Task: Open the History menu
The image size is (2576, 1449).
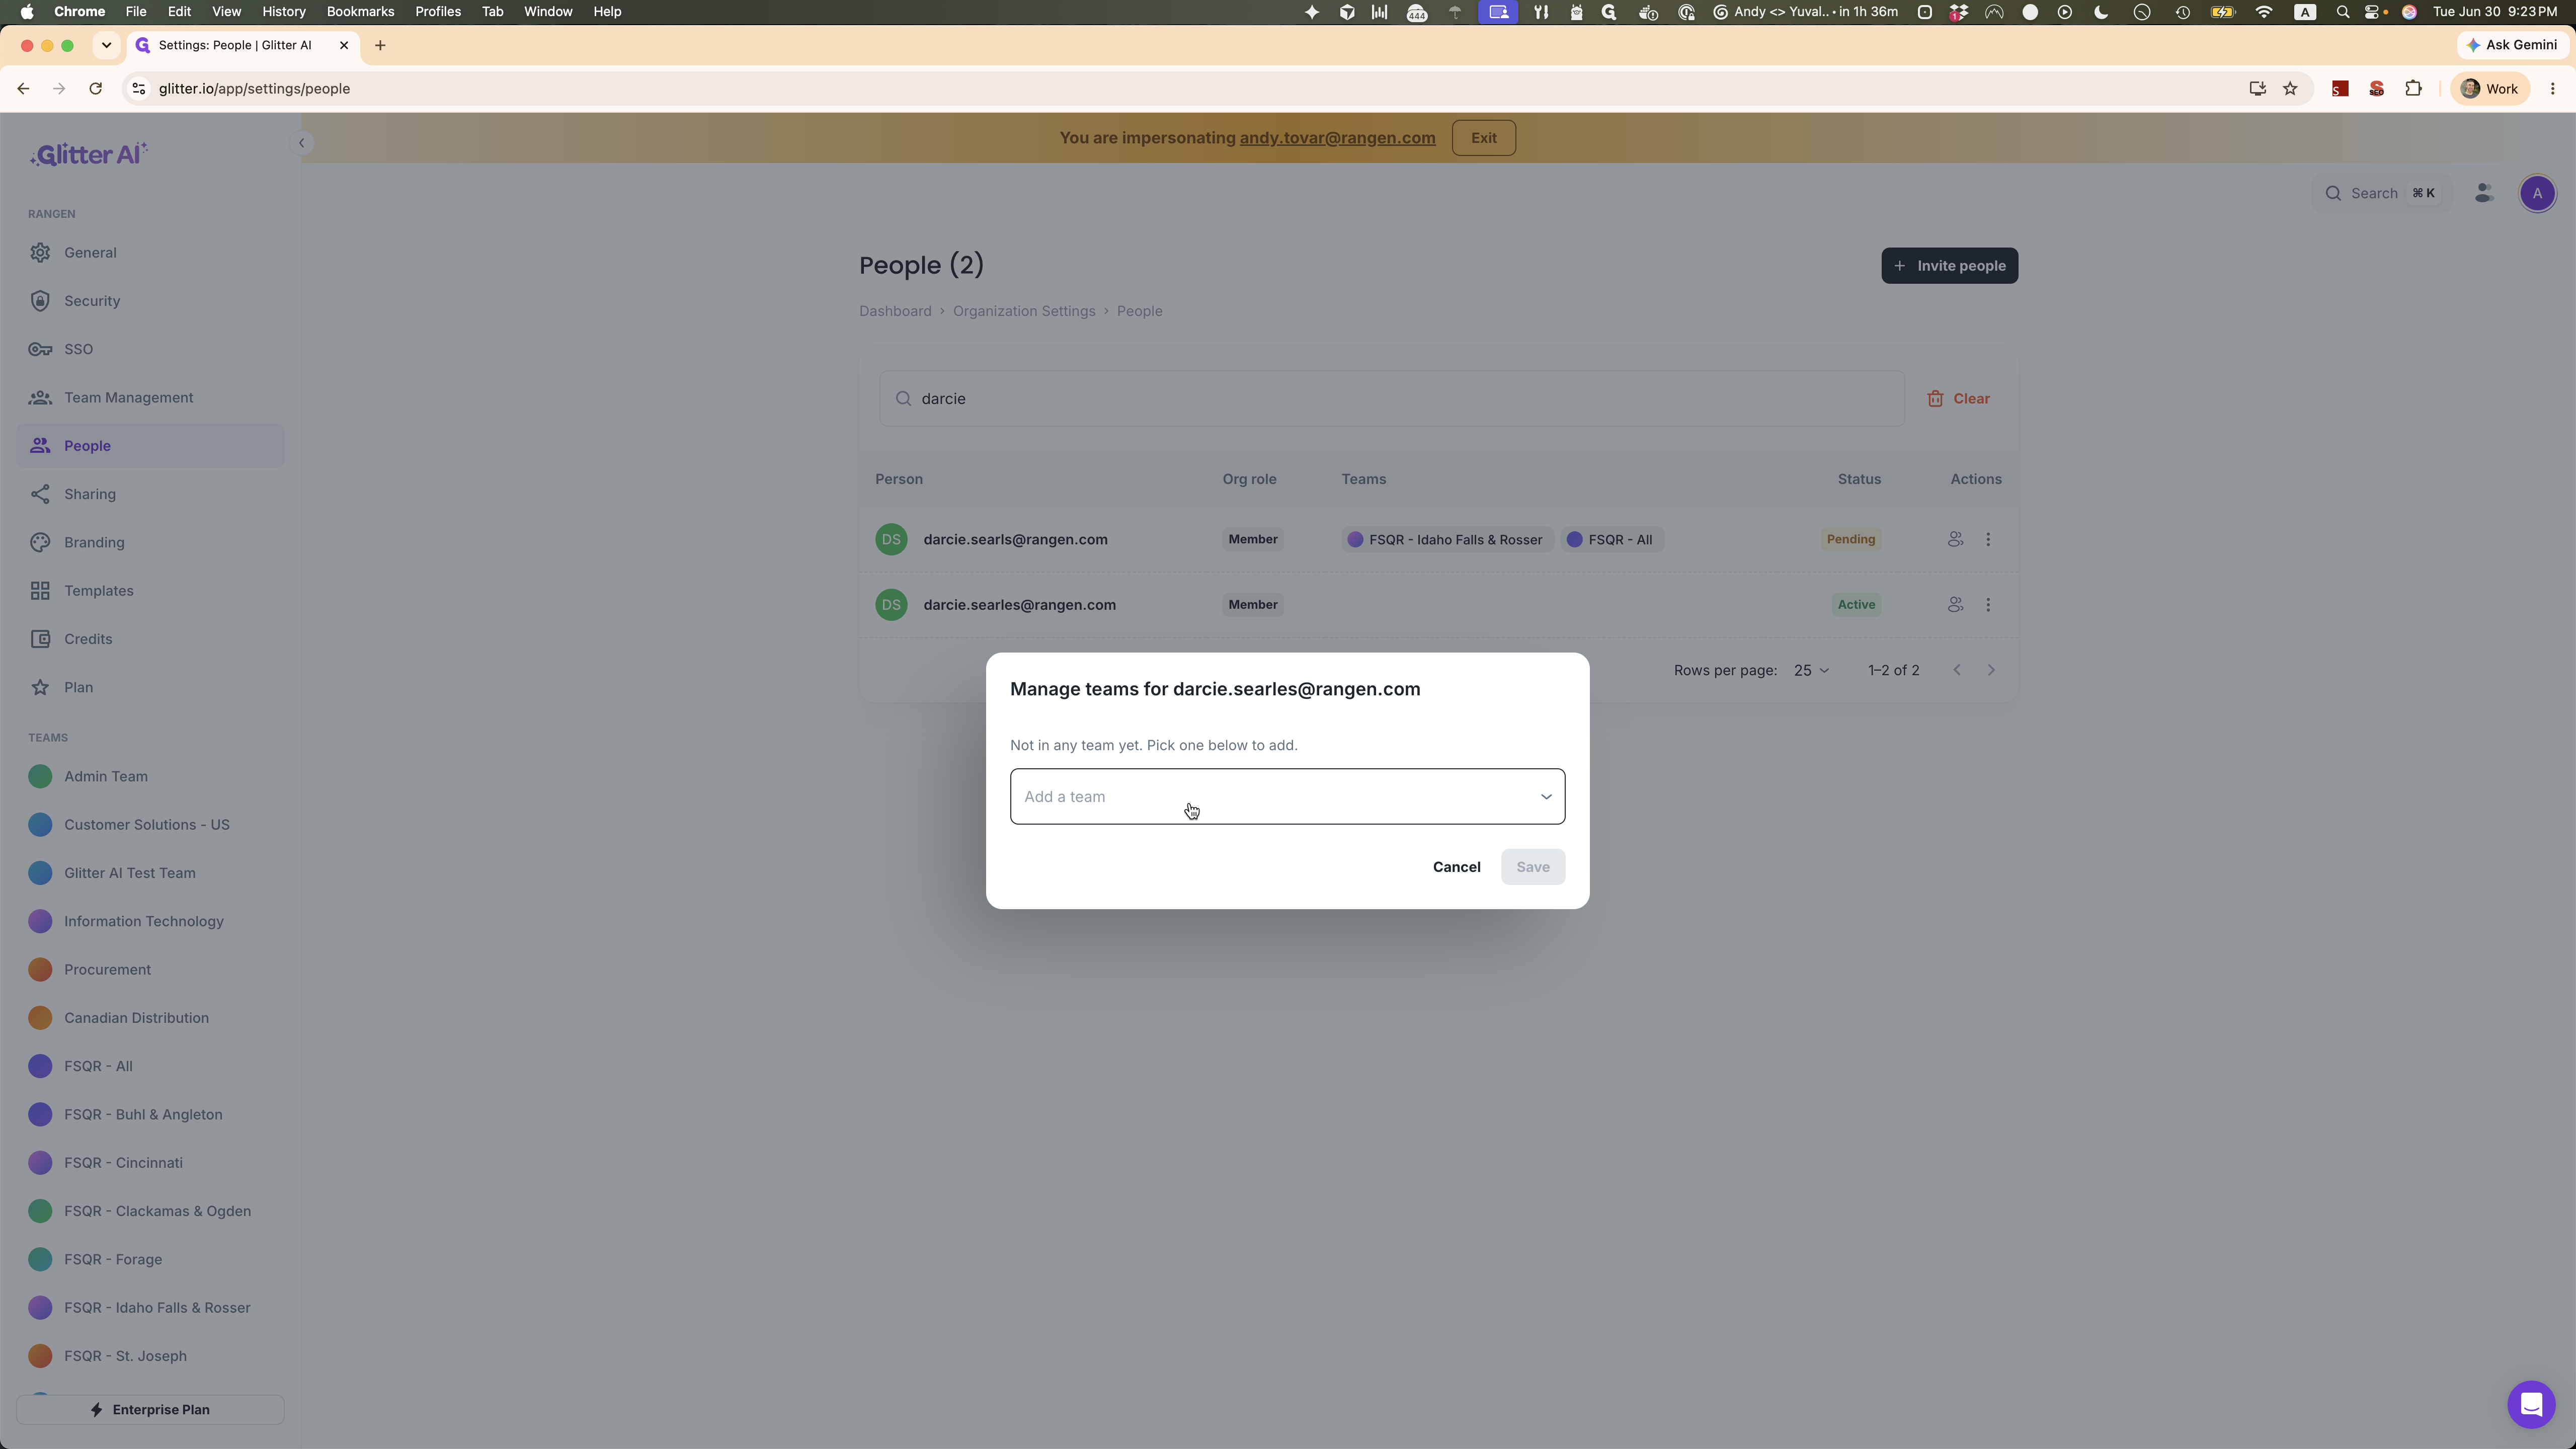Action: (x=283, y=12)
